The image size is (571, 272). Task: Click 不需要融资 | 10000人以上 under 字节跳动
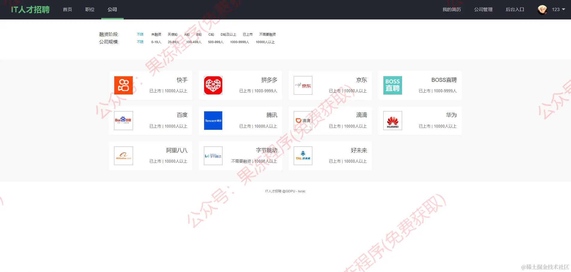tap(254, 161)
